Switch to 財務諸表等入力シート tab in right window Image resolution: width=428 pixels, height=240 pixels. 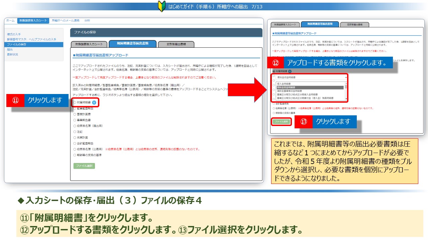(x=285, y=25)
